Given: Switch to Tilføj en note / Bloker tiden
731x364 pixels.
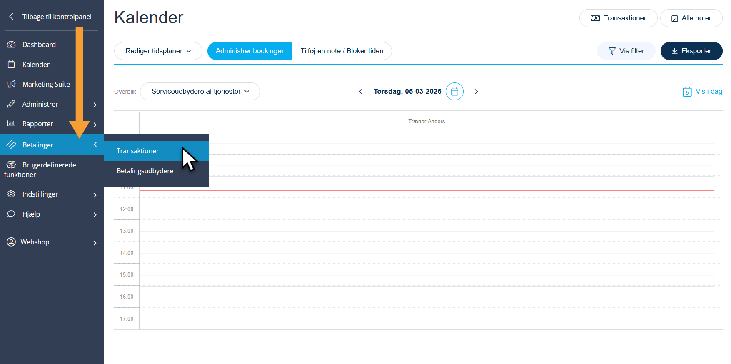Looking at the screenshot, I should click(342, 51).
